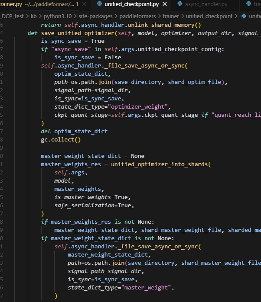Open the async_handler.py tab
The height and width of the screenshot is (302, 261).
pyautogui.click(x=206, y=5)
